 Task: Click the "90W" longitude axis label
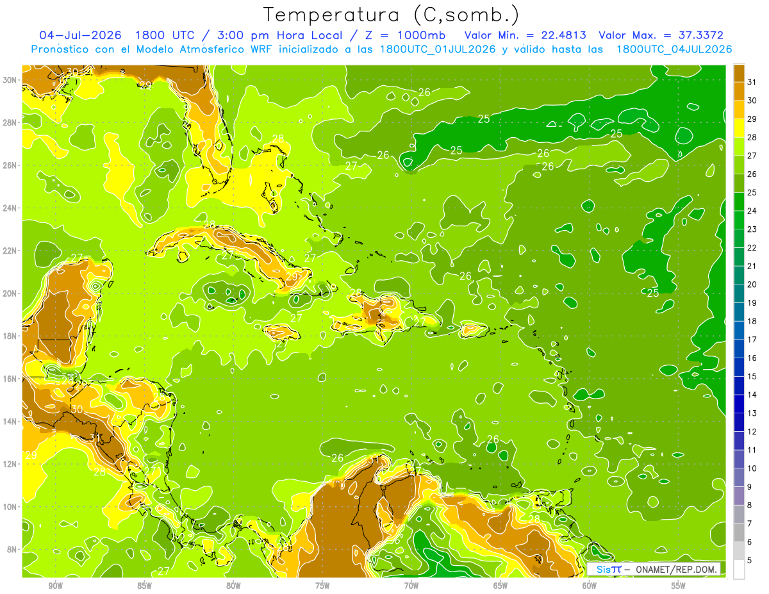click(x=55, y=586)
